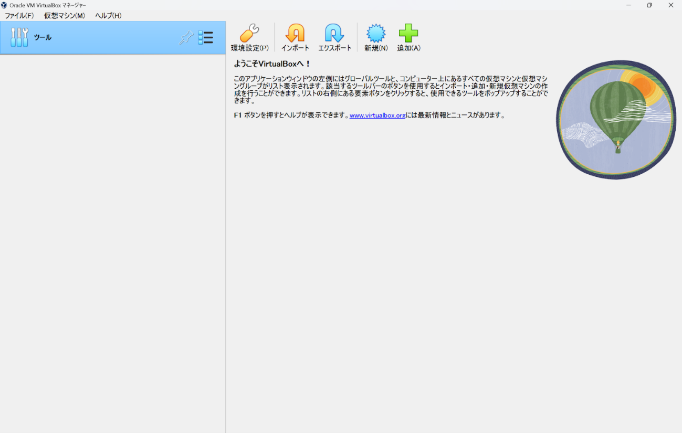Minimize the VirtualBox manager window
Viewport: 682px width, 433px height.
click(628, 5)
